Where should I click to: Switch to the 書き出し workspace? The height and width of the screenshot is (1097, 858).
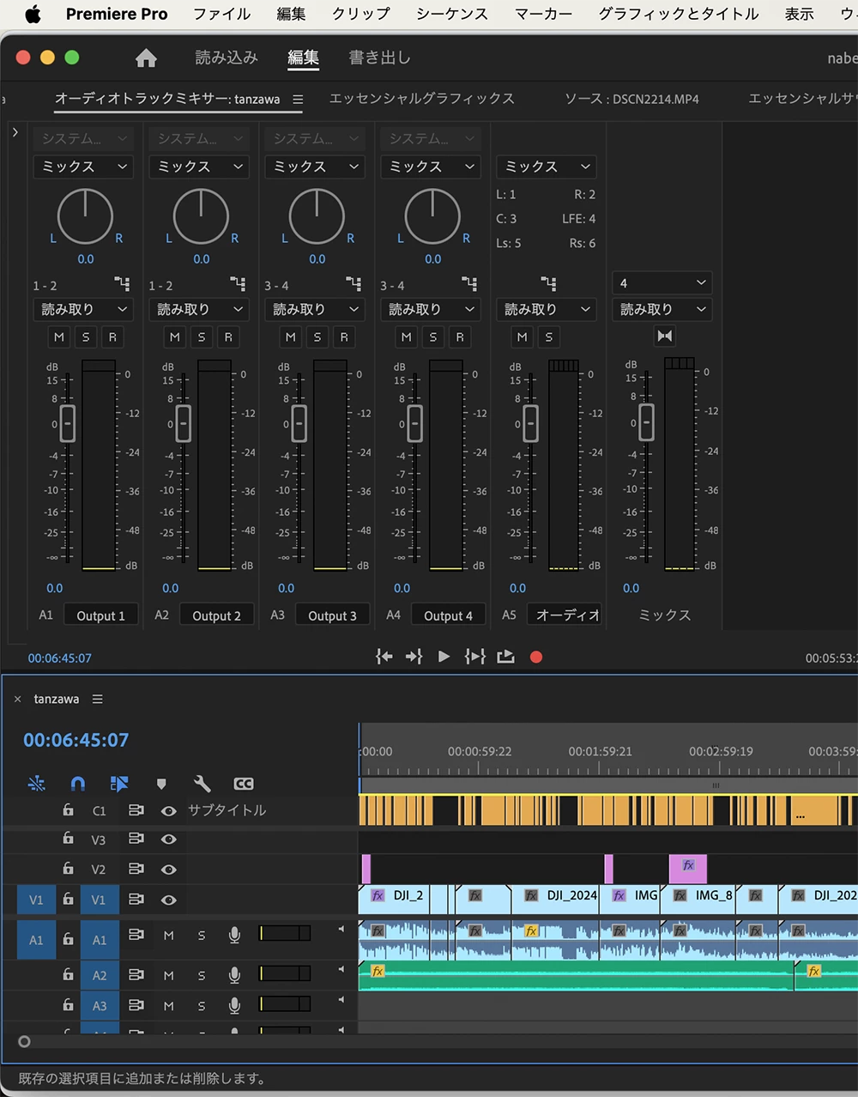pos(379,58)
